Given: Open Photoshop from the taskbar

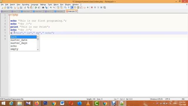Looking at the screenshot, I should (x=45, y=103).
